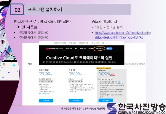Open the 학습 및 지원 navigation item
Viewport: 166px width, 114px height.
(x=83, y=49)
